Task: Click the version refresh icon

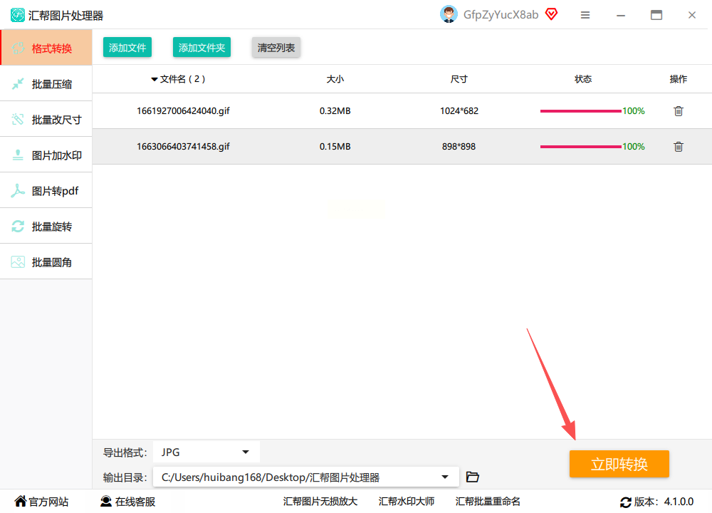Action: pyautogui.click(x=626, y=502)
